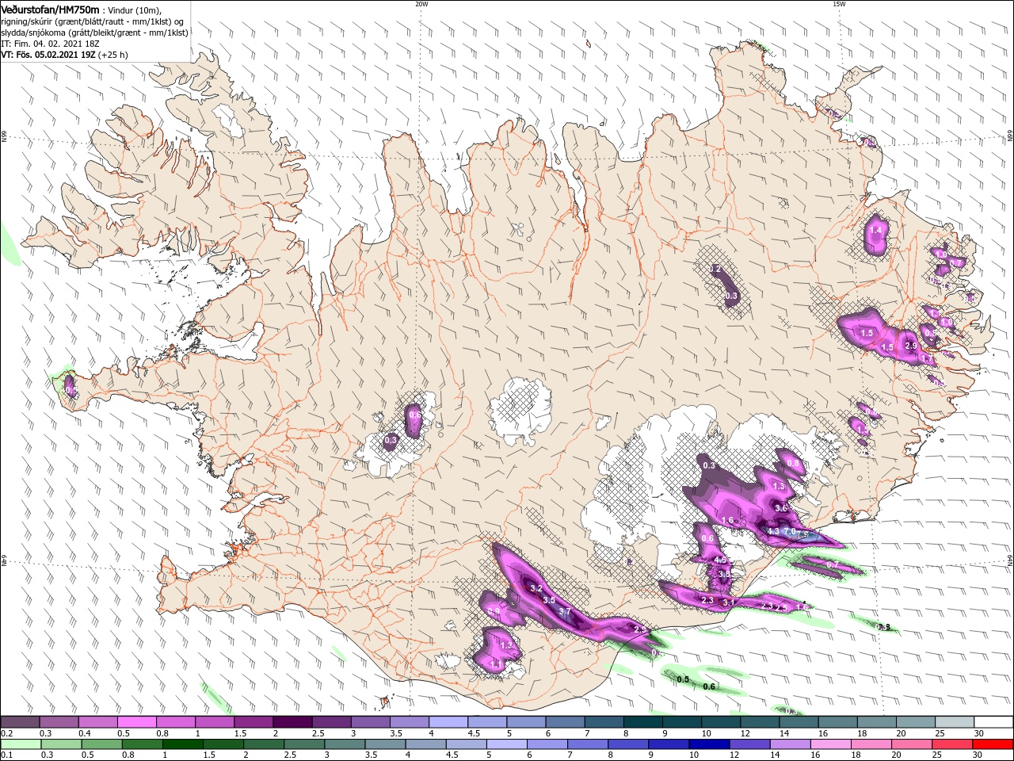The image size is (1014, 761).
Task: Click the 4.3 value beside 7.0
Action: (773, 531)
